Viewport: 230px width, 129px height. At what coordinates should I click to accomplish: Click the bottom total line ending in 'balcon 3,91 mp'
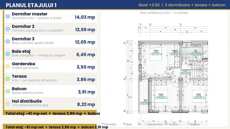click(x=57, y=127)
